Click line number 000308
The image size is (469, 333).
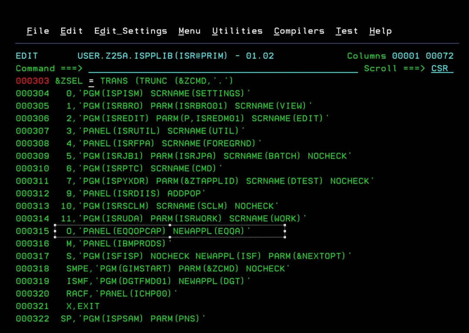coord(32,143)
